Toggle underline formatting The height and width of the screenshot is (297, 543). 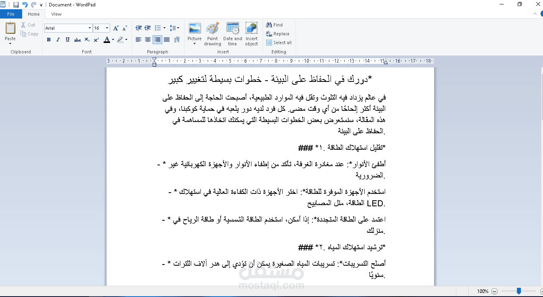coord(67,40)
